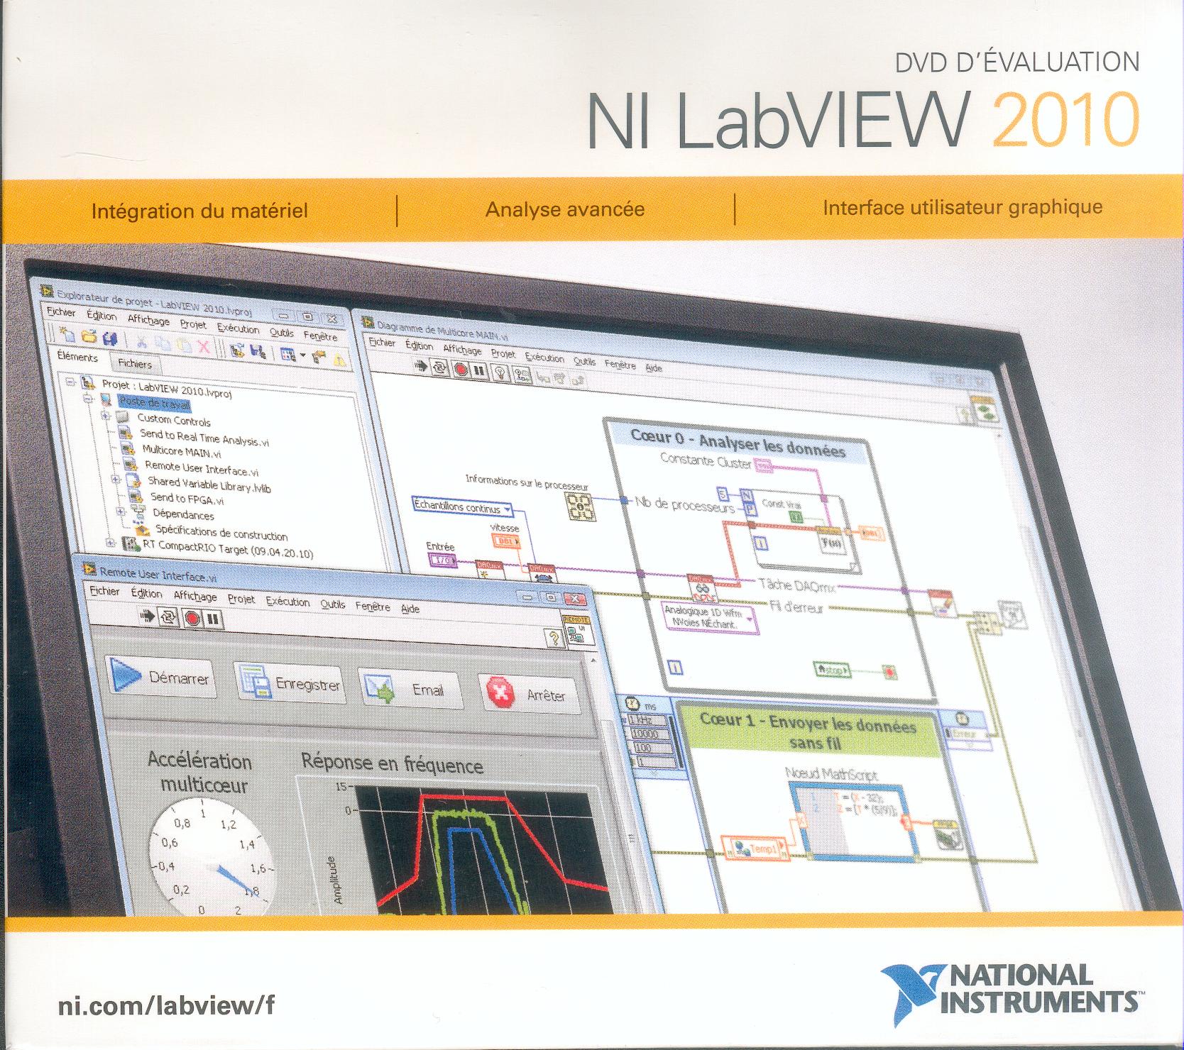
Task: Select Remote User Interface.vi in project tree
Action: (202, 468)
